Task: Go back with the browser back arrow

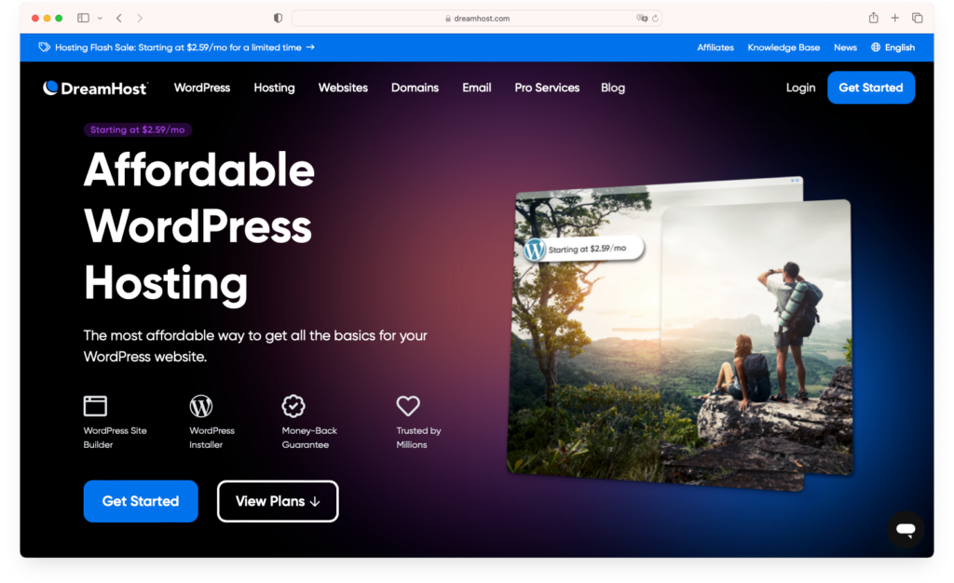Action: [119, 19]
